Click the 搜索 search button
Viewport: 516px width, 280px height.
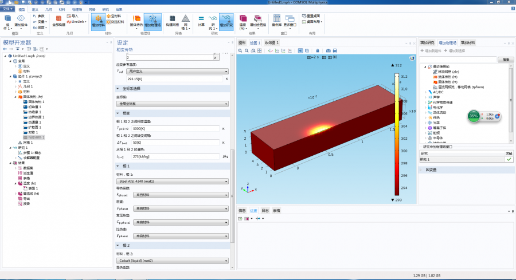pyautogui.click(x=506, y=60)
